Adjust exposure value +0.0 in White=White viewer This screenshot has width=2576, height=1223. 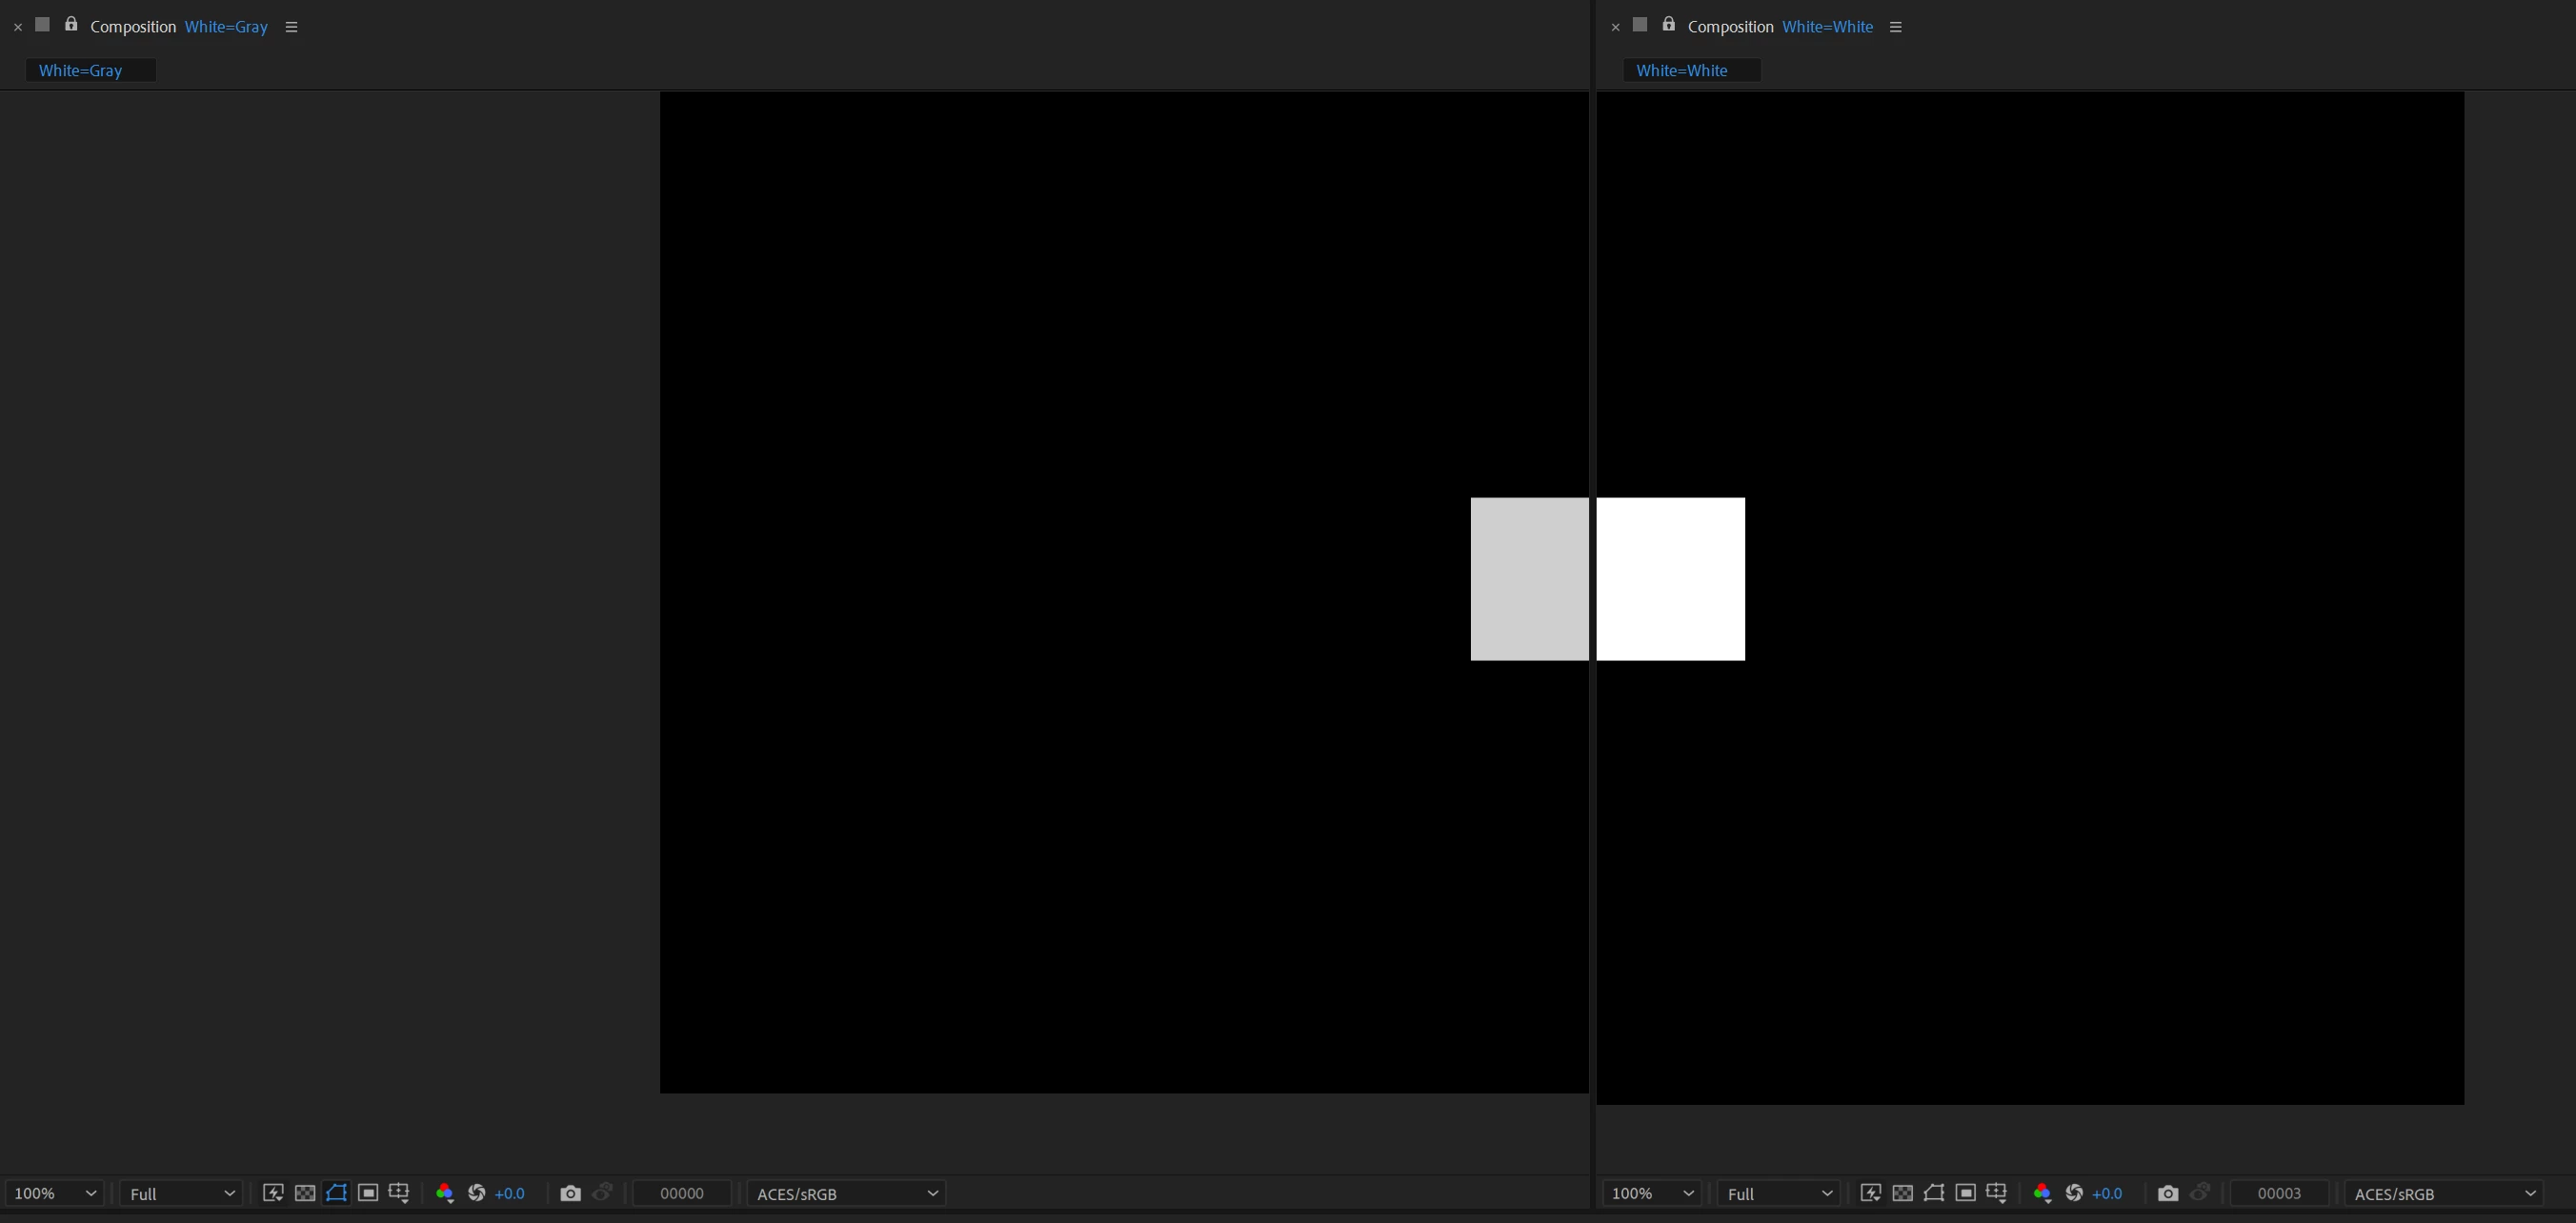point(2107,1193)
